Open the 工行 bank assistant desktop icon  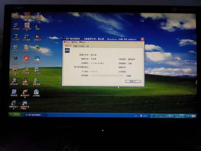[x=27, y=27]
